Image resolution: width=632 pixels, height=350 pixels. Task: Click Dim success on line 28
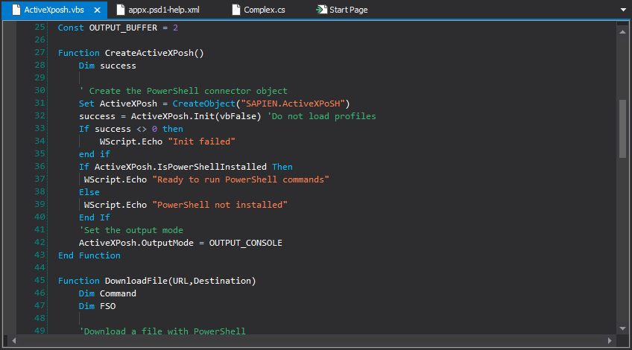(x=107, y=66)
